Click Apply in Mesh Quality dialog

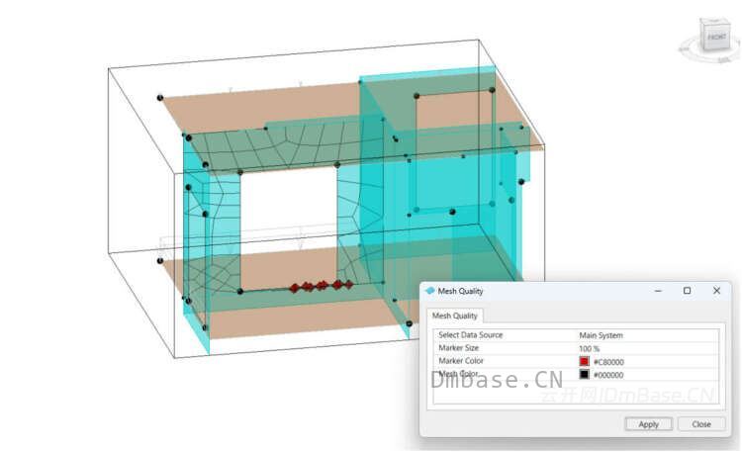648,424
